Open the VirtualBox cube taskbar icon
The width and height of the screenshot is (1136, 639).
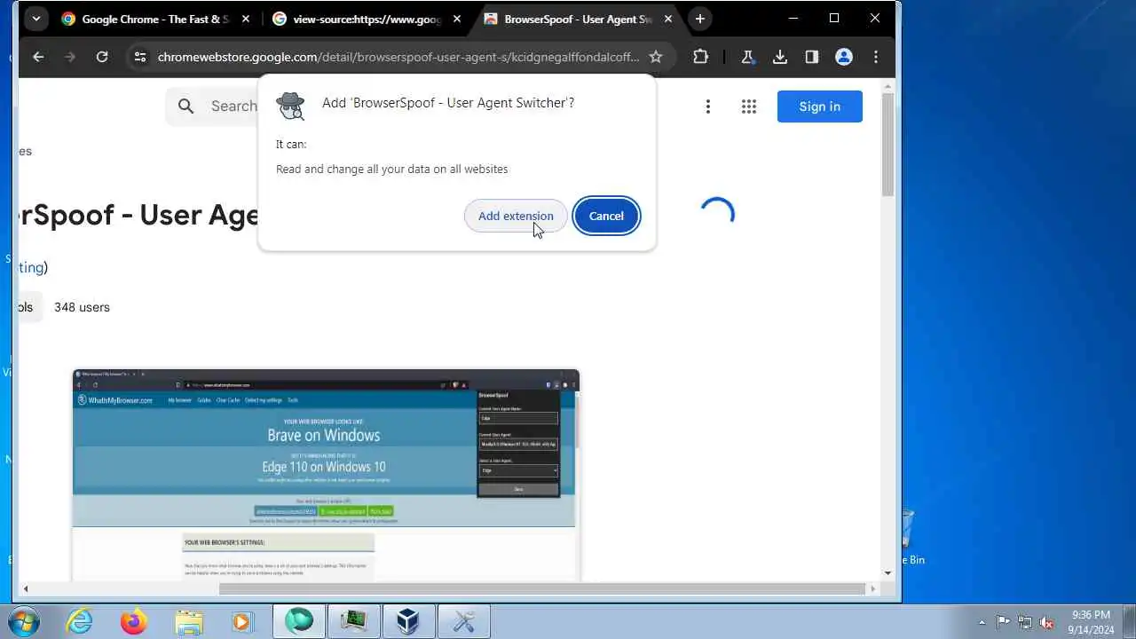click(x=408, y=621)
